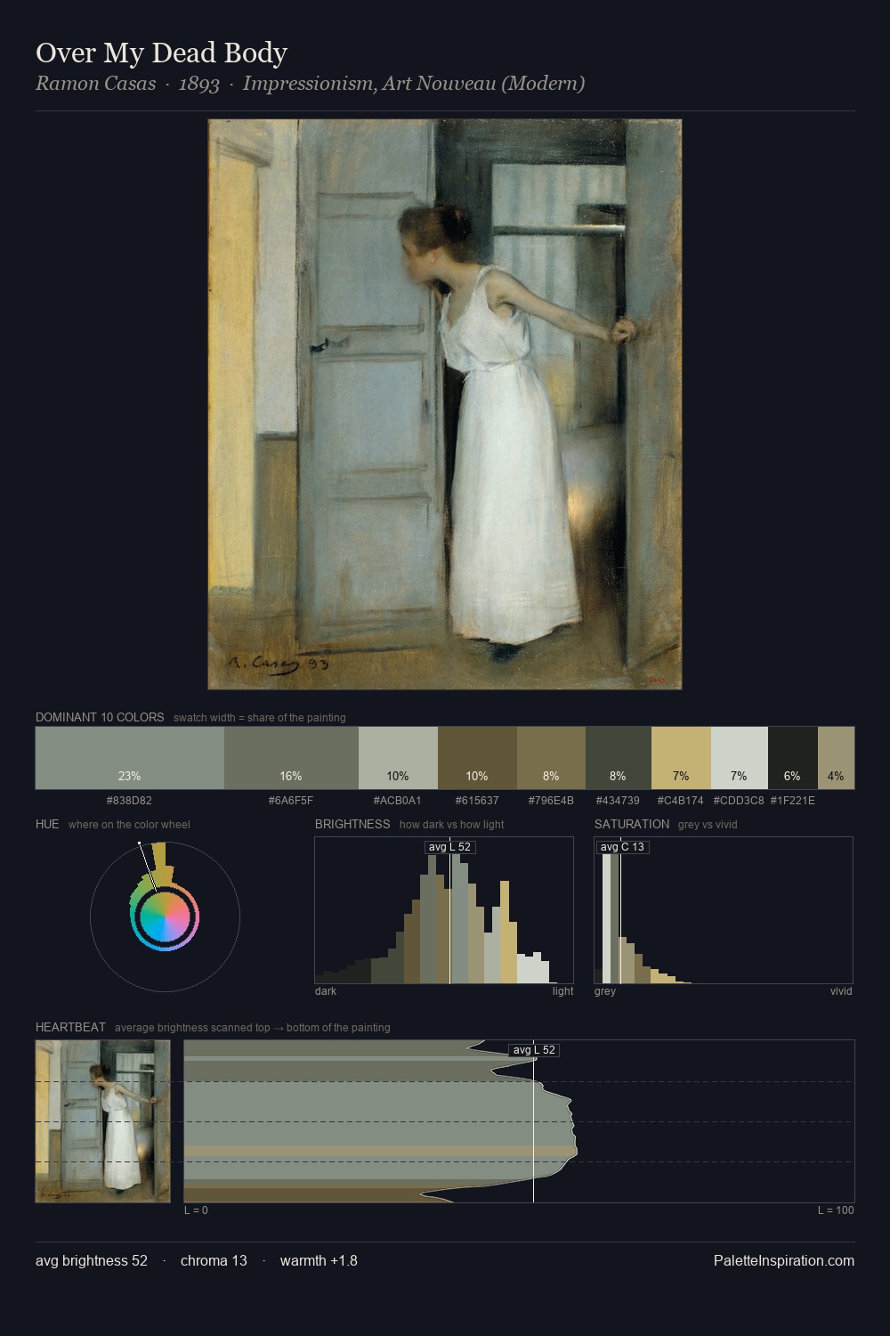This screenshot has height=1336, width=890.
Task: Click the saturation histogram chart
Action: pos(724,910)
